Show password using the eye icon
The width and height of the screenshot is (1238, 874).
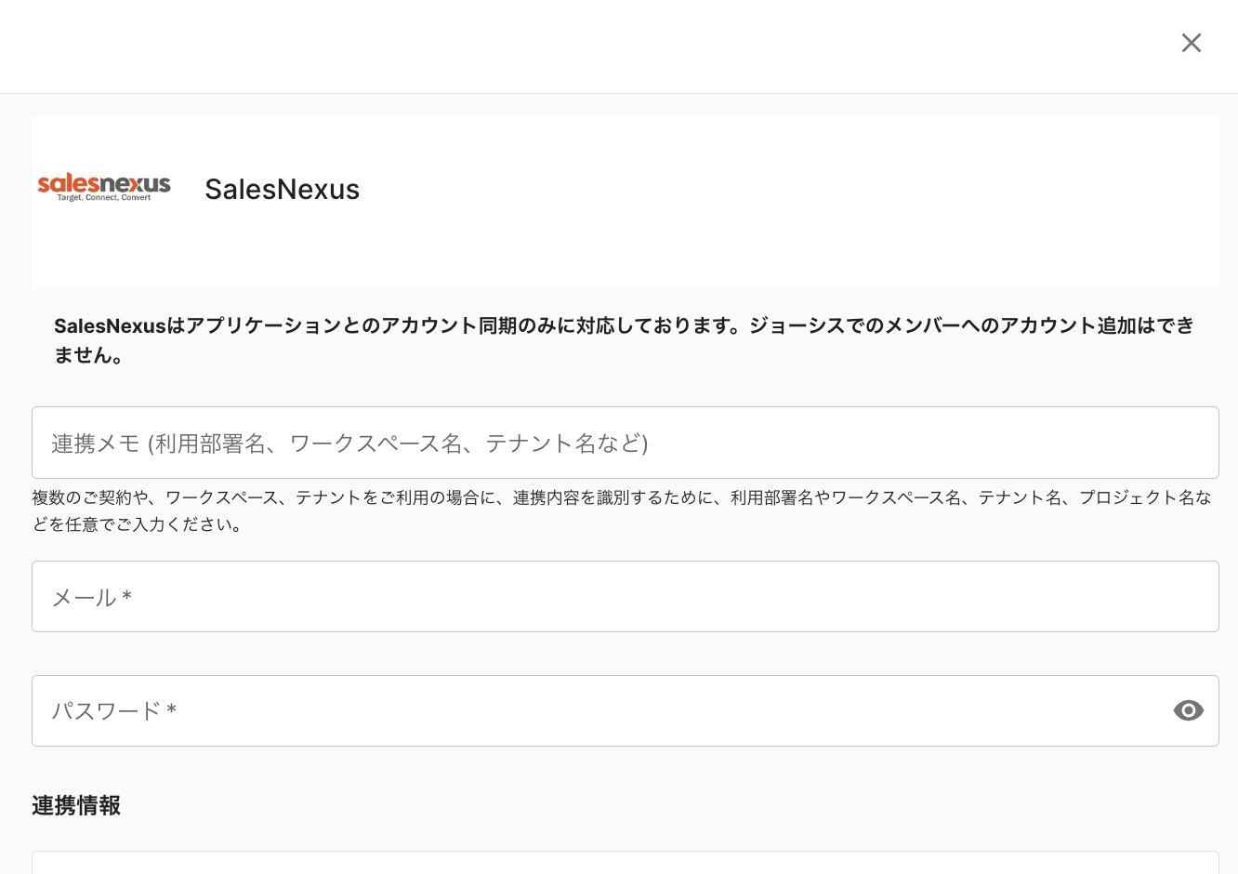[1188, 710]
